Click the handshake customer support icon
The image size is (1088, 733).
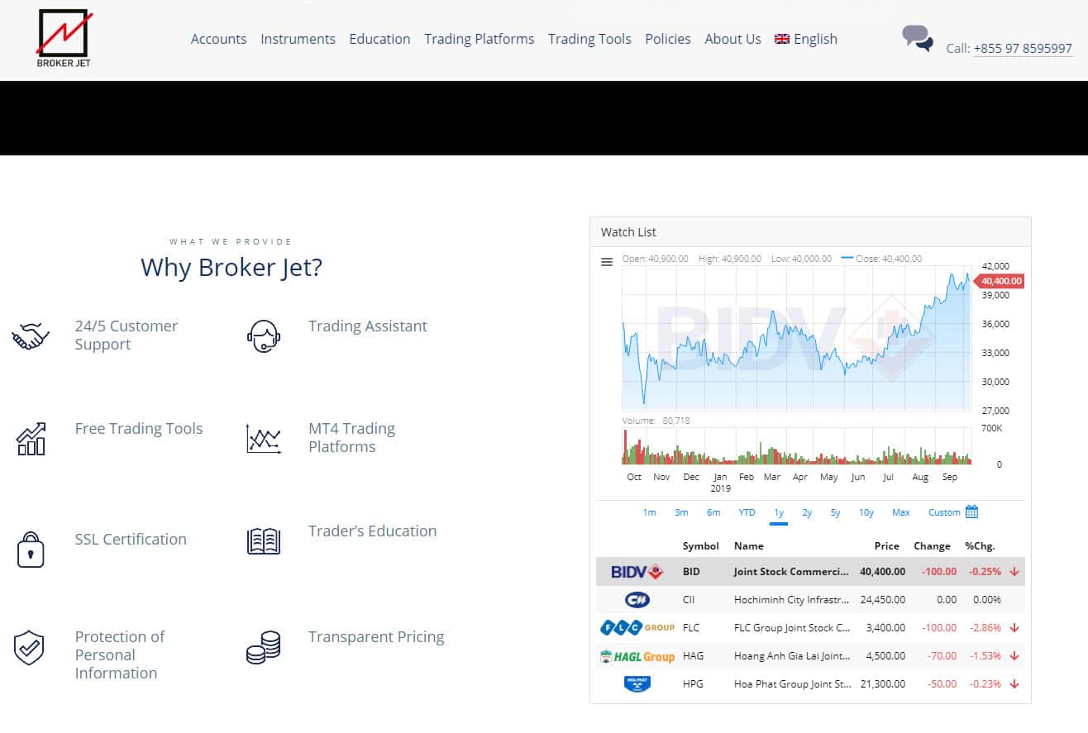coord(31,336)
